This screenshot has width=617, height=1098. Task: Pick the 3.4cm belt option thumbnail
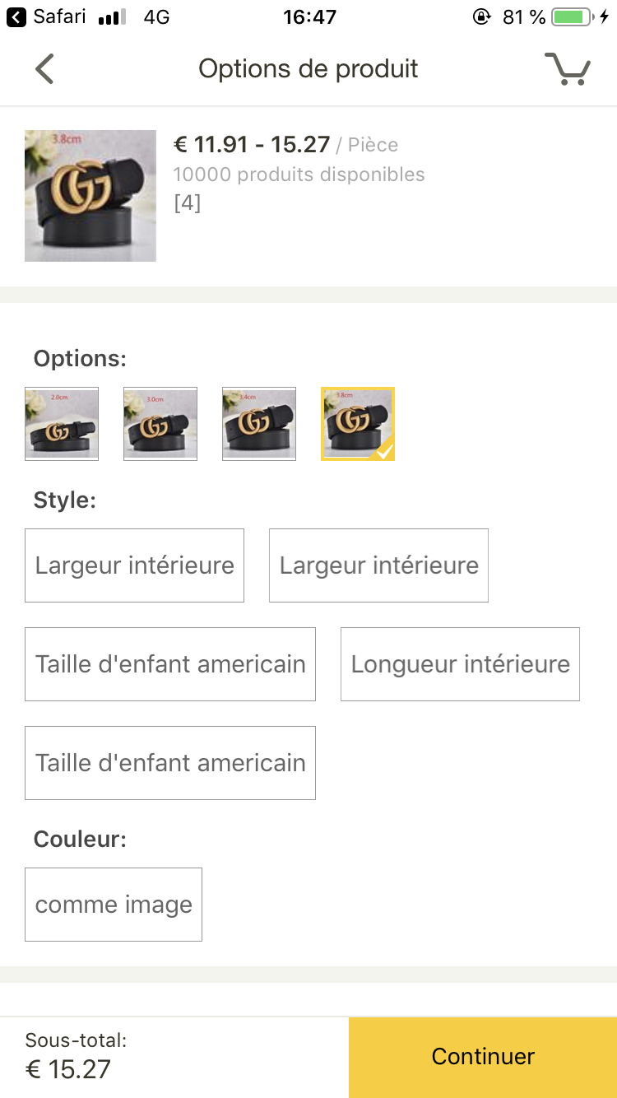tap(259, 424)
